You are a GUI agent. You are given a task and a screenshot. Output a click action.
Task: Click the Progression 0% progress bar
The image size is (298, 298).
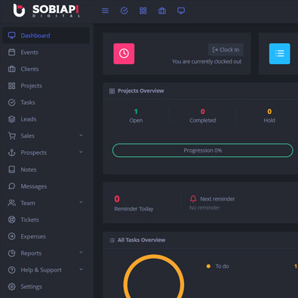point(203,150)
